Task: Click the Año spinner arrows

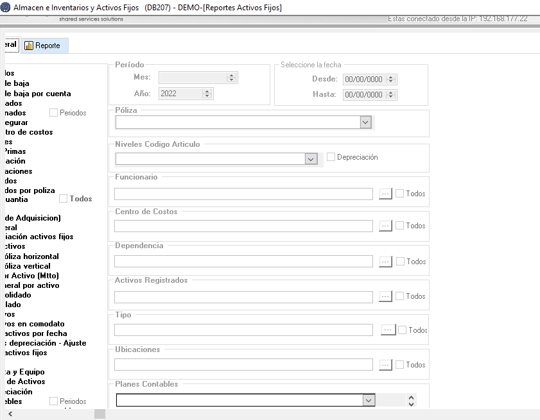Action: point(207,94)
